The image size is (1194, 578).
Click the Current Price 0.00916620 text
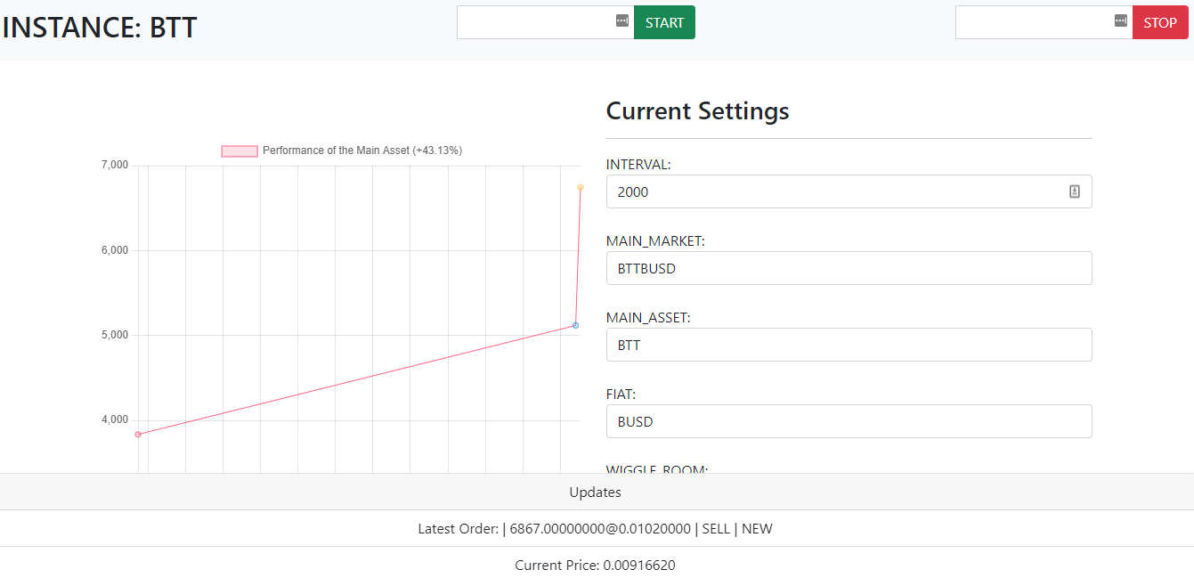(x=596, y=565)
